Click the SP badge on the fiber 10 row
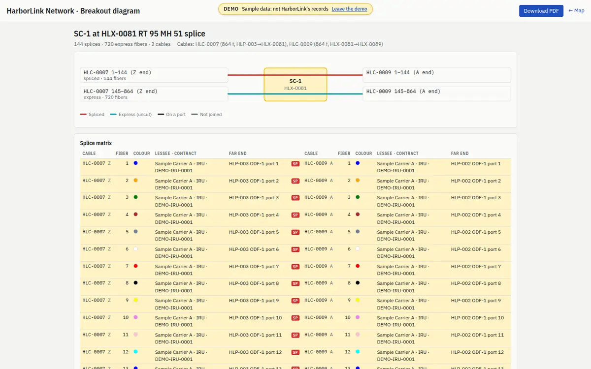The height and width of the screenshot is (369, 591). pyautogui.click(x=295, y=318)
